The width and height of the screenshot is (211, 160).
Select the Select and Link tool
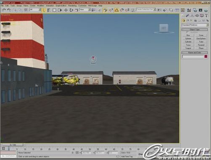click(x=15, y=10)
